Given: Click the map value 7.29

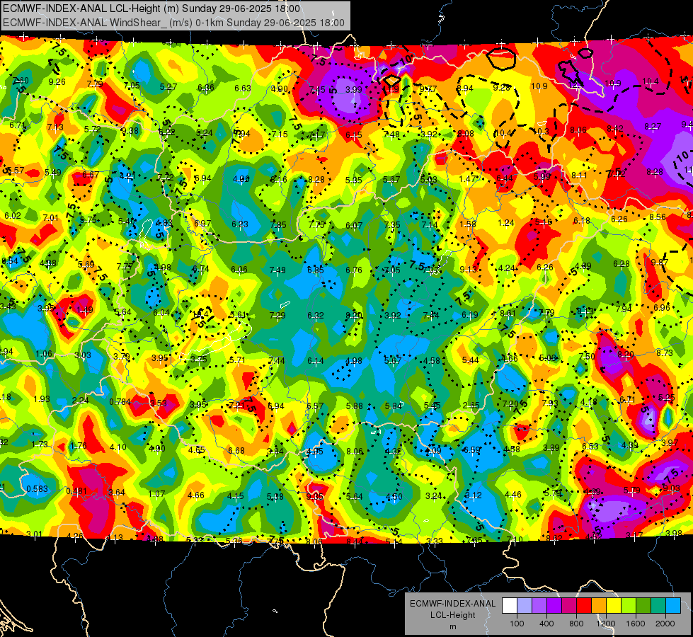Looking at the screenshot, I should click(277, 315).
